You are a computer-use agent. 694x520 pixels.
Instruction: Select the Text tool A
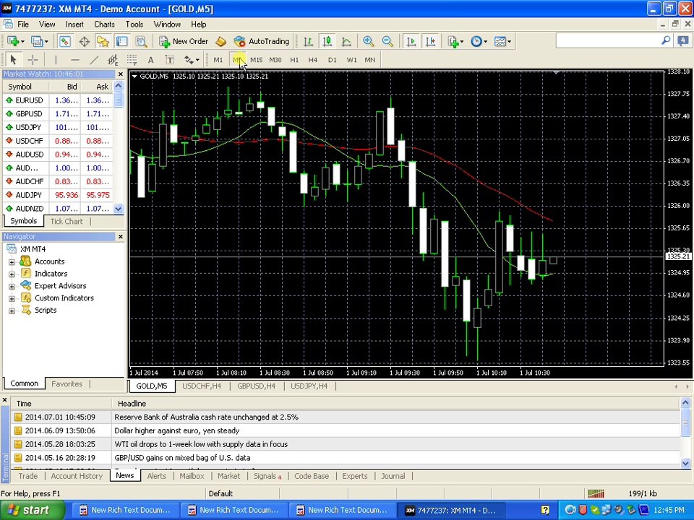coord(150,60)
